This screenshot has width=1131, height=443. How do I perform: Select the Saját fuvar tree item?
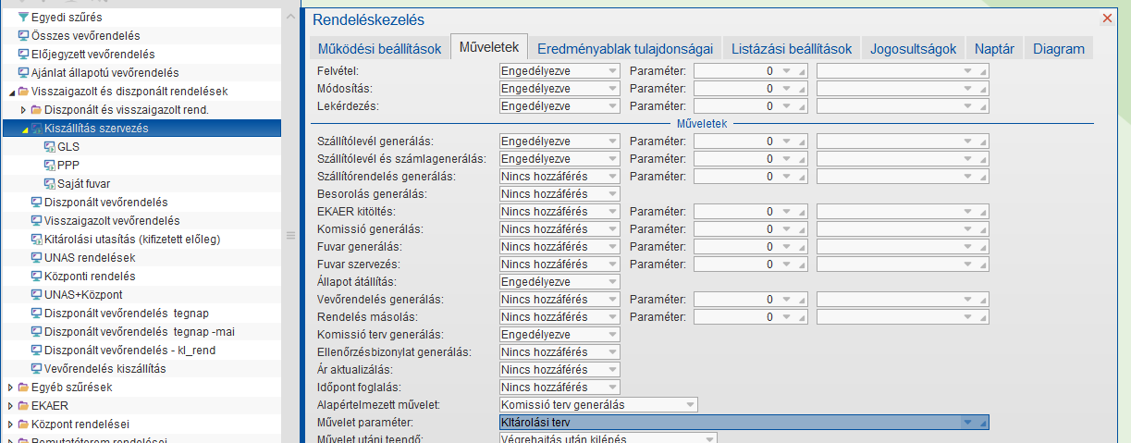(x=83, y=183)
